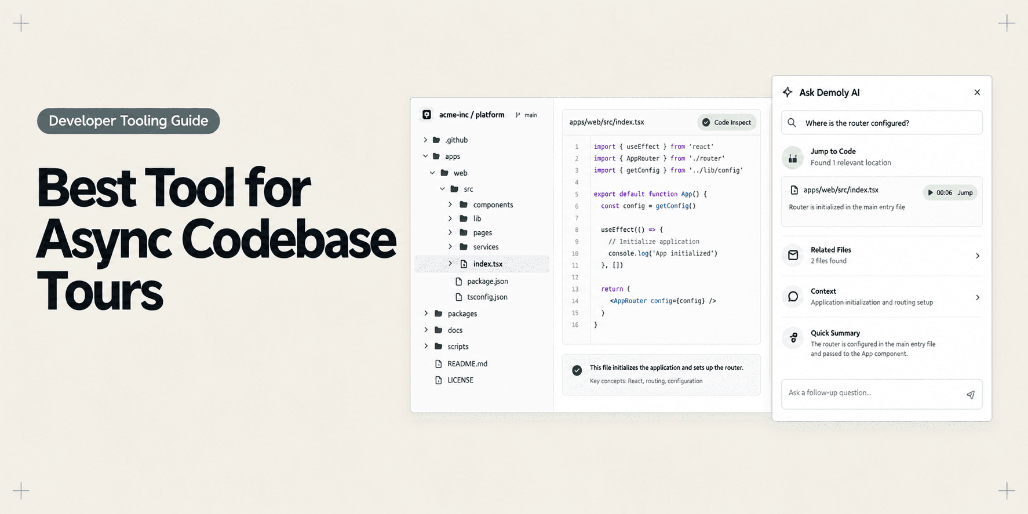This screenshot has height=514, width=1028.
Task: Click the file icon next to apps/web/src/index.tsx result
Action: 794,190
